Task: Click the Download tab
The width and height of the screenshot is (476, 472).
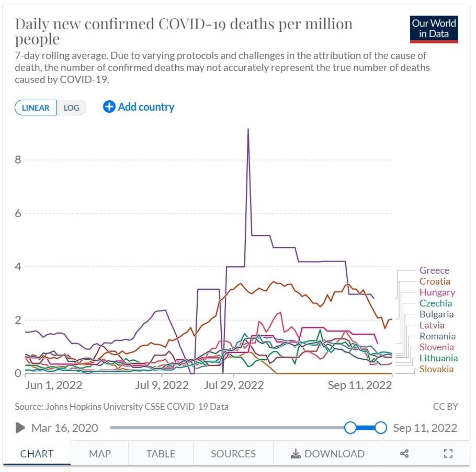Action: click(328, 453)
